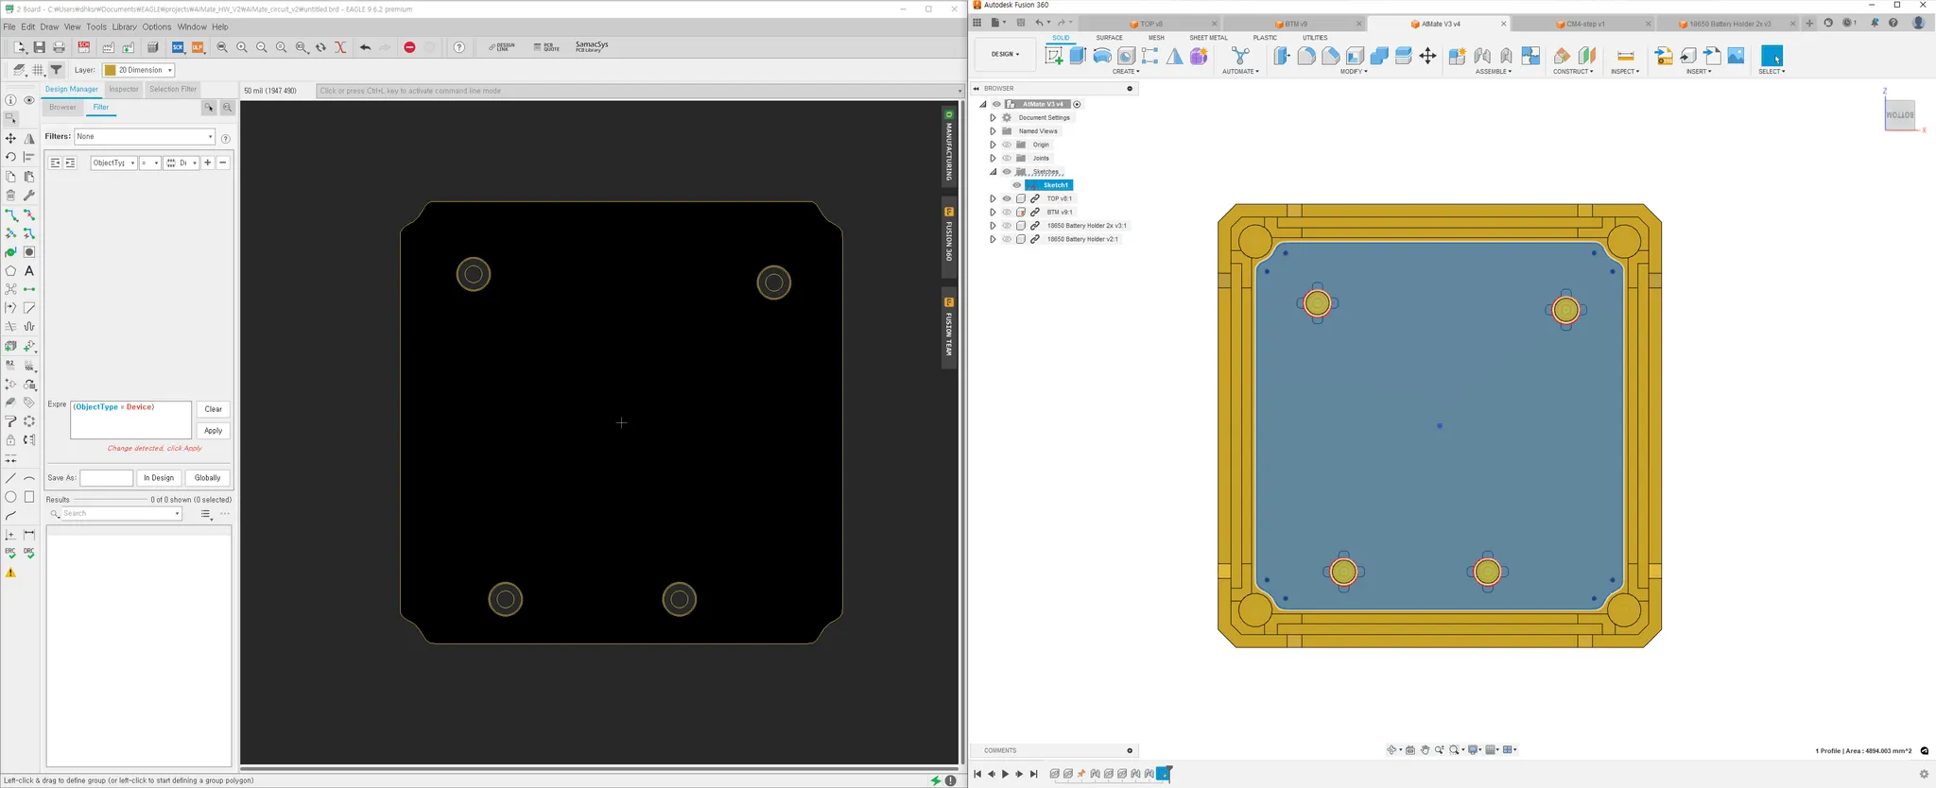Image resolution: width=1936 pixels, height=788 pixels.
Task: Open the Filters dropdown set to None
Action: pos(145,137)
